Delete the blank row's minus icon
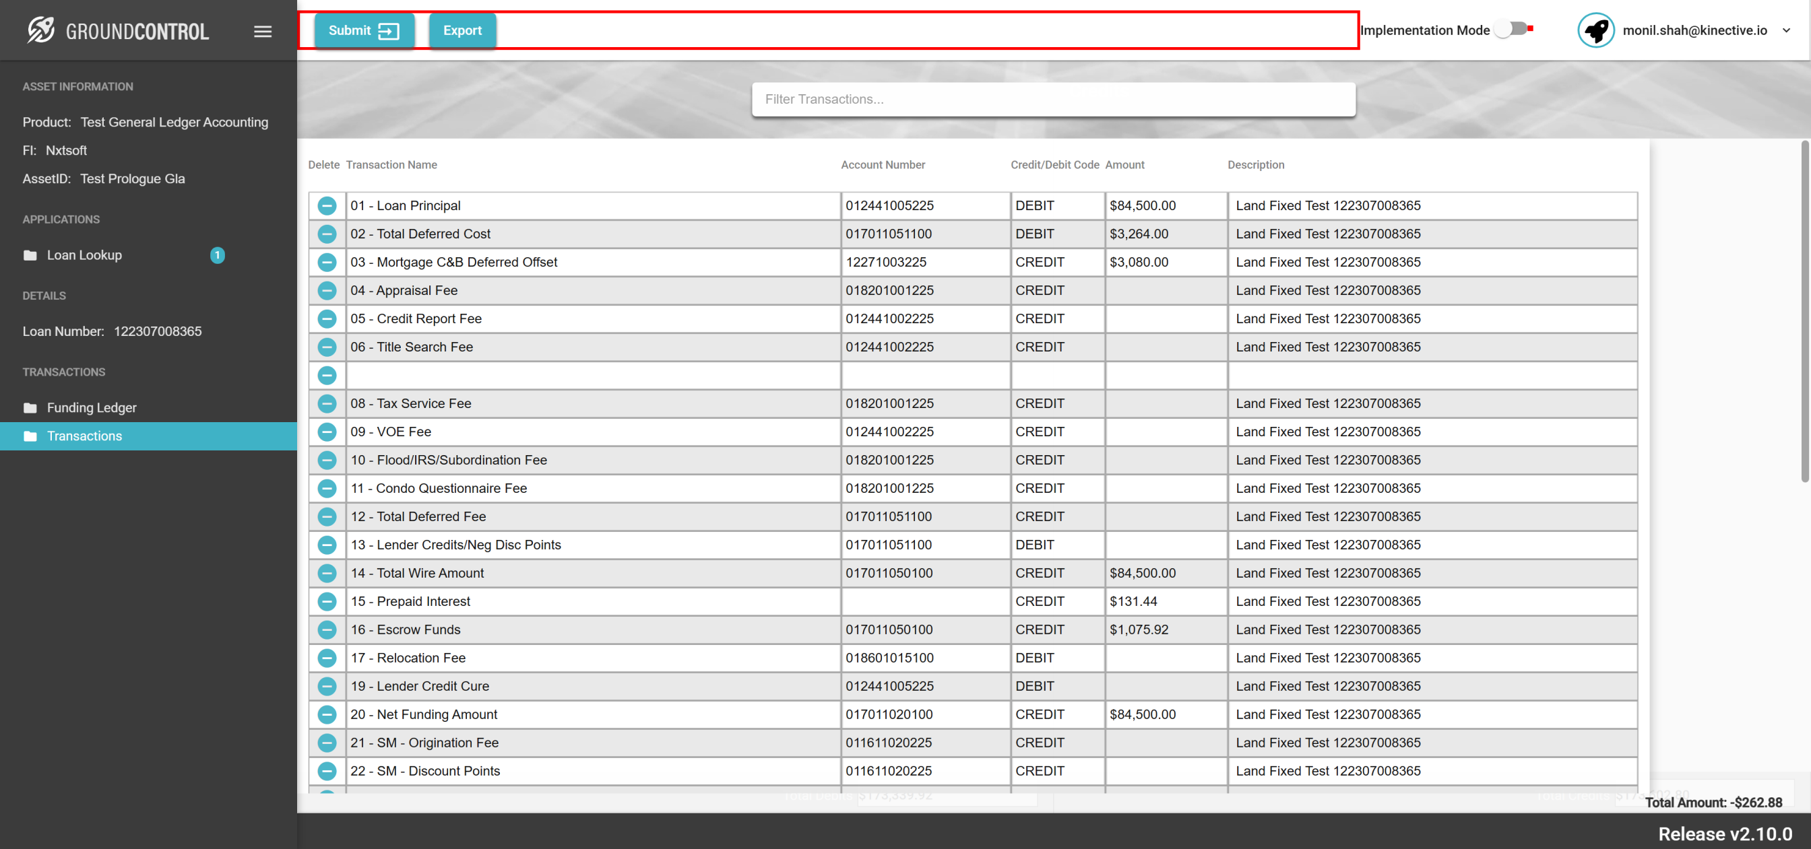 tap(327, 375)
